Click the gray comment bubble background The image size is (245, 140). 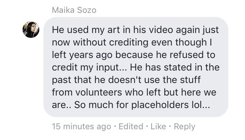136,67
